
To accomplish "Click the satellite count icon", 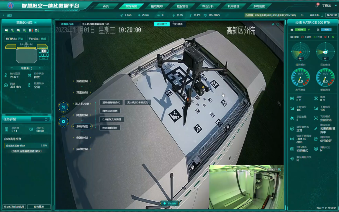I will (292, 118).
